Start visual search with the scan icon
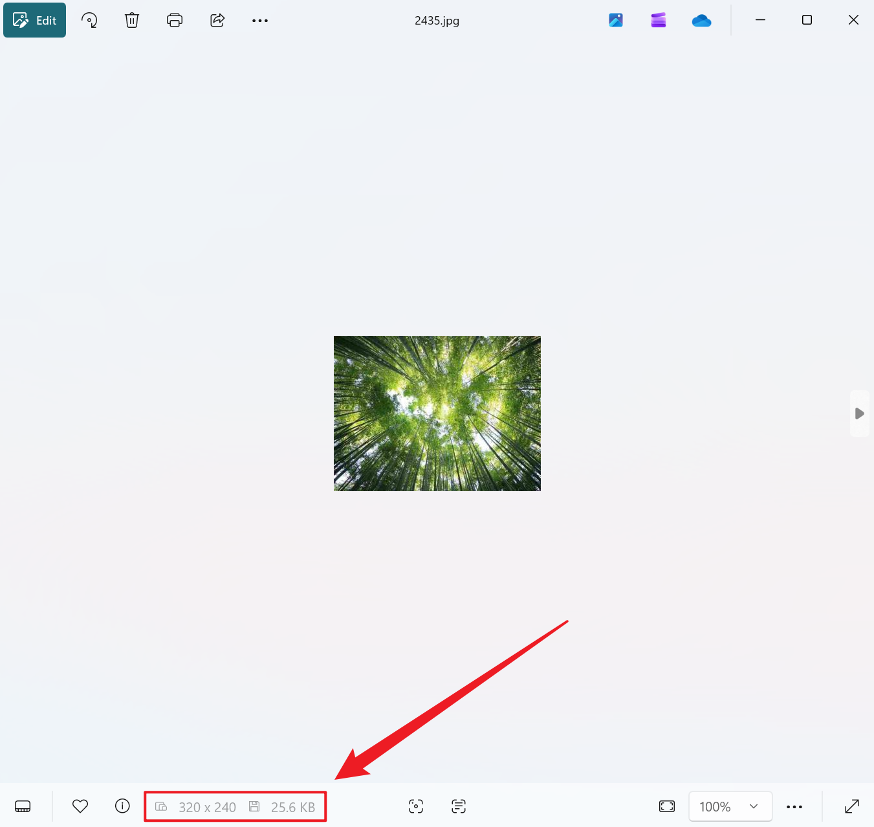The height and width of the screenshot is (827, 874). click(416, 806)
